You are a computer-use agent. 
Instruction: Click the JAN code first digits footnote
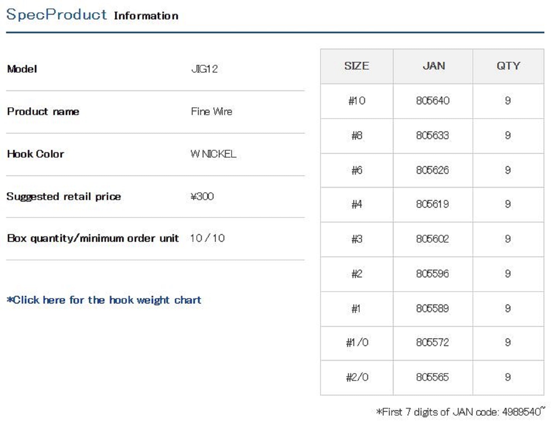click(x=460, y=412)
